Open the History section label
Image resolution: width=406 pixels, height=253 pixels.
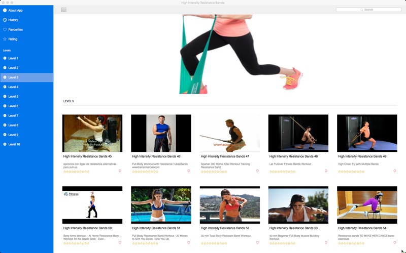13,20
